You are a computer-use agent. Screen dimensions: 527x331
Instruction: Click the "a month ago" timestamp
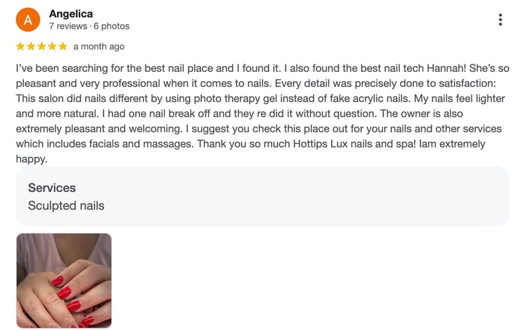[x=99, y=47]
